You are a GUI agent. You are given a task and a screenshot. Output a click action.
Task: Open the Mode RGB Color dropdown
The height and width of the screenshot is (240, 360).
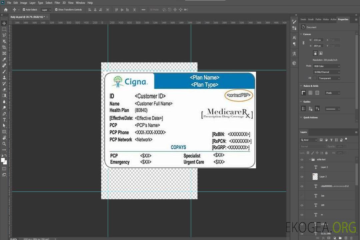pyautogui.click(x=326, y=66)
